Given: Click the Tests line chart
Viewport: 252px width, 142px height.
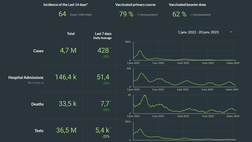Looking at the screenshot, I should [x=184, y=132].
